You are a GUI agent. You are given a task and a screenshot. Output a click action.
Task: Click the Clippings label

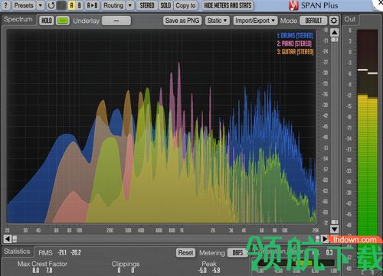coord(126,264)
